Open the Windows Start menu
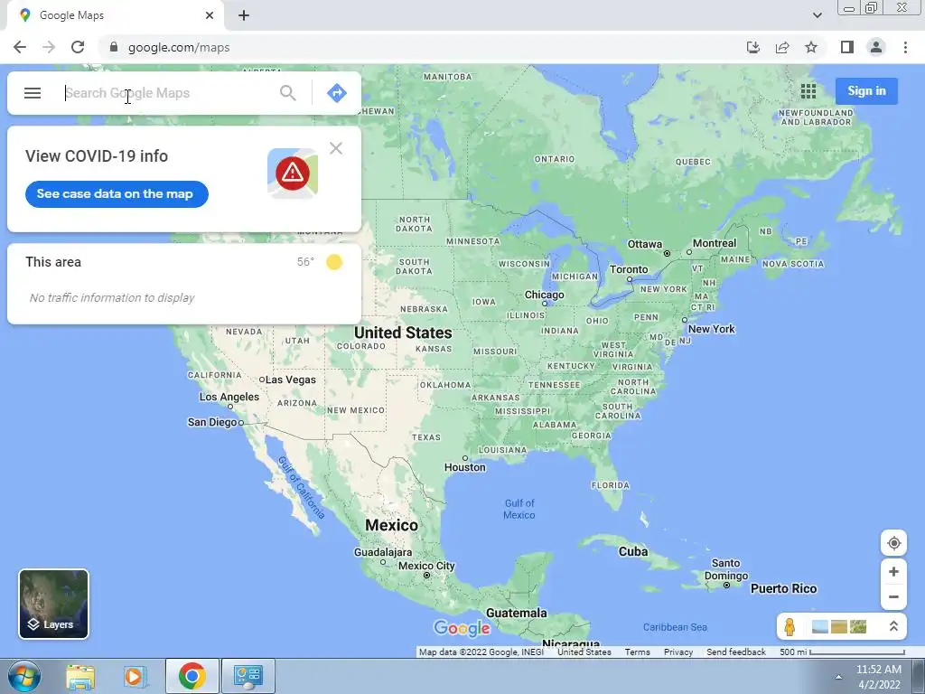The height and width of the screenshot is (694, 925). tap(24, 676)
